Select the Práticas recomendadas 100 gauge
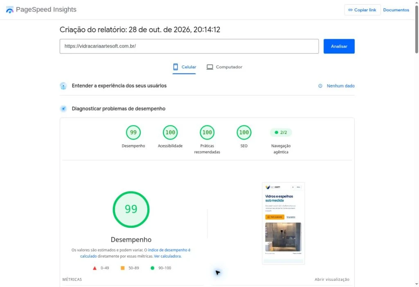This screenshot has height=287, width=419. click(x=207, y=132)
